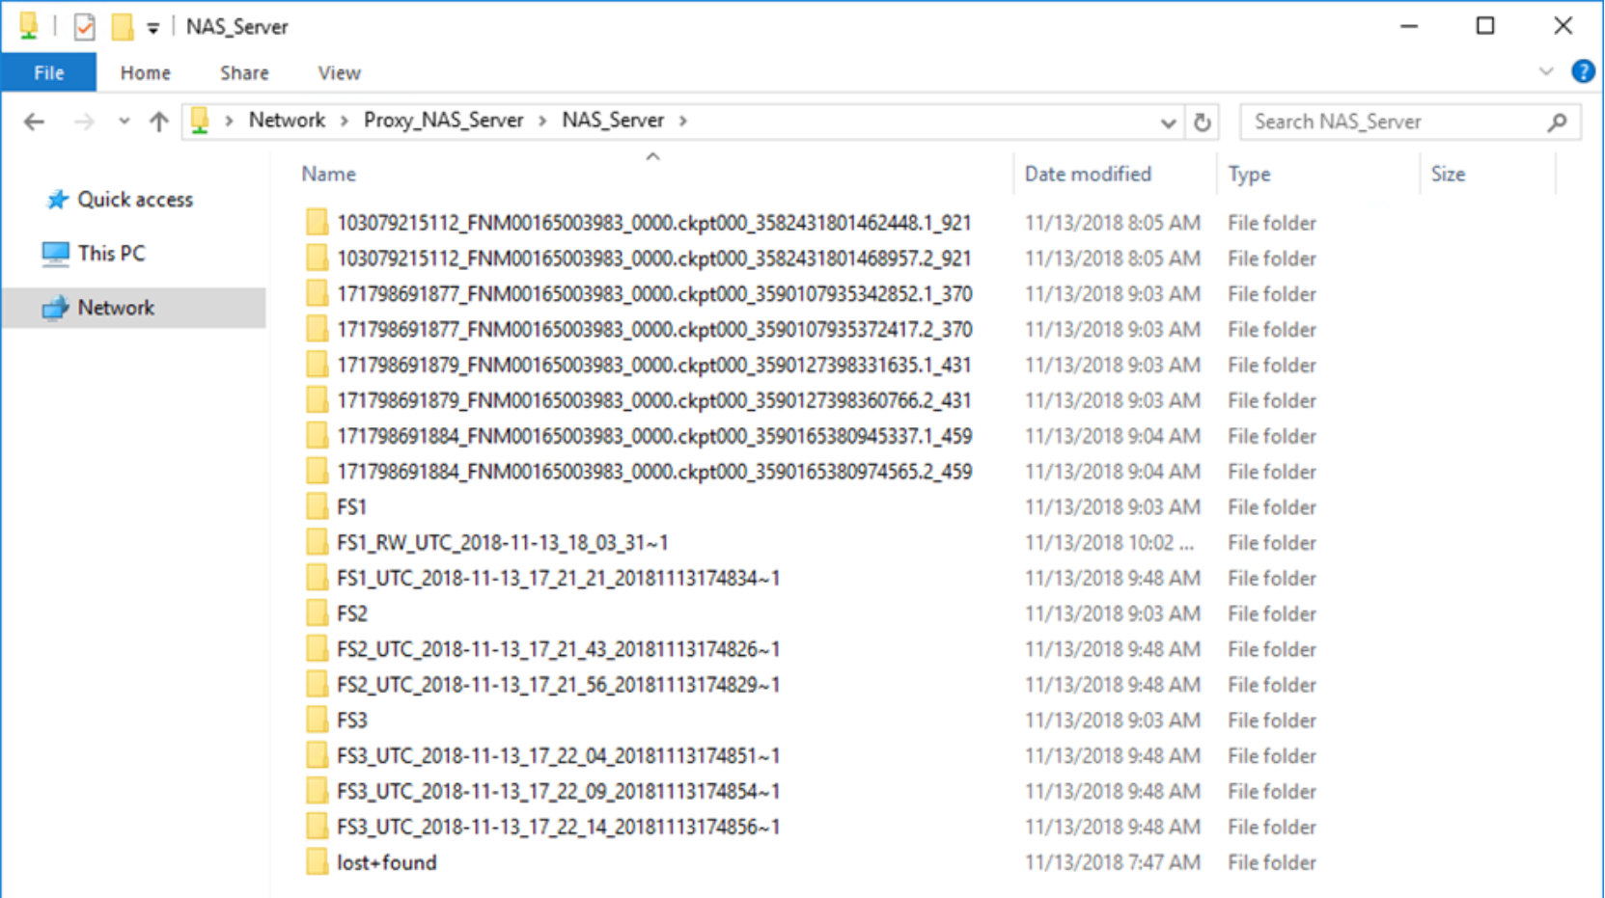Sort by the Date modified column header
The height and width of the screenshot is (898, 1605).
(x=1088, y=175)
